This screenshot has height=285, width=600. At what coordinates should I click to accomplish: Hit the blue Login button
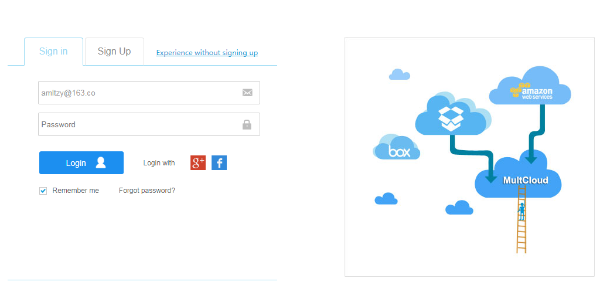81,163
